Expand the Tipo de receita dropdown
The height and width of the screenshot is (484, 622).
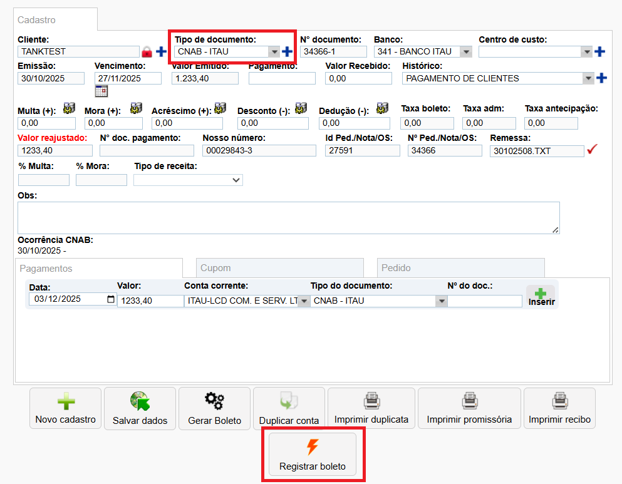click(x=237, y=180)
